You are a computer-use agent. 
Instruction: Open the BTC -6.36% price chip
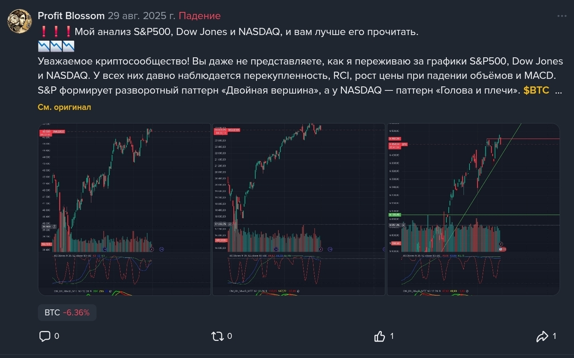click(x=67, y=313)
